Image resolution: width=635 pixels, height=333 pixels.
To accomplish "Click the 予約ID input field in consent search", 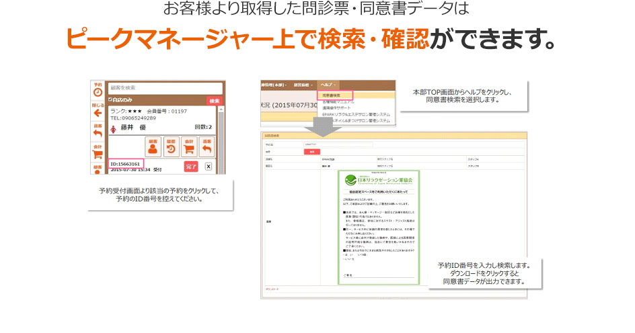I will click(338, 144).
